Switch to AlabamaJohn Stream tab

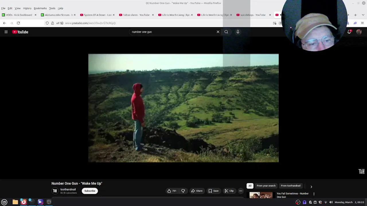[58, 15]
